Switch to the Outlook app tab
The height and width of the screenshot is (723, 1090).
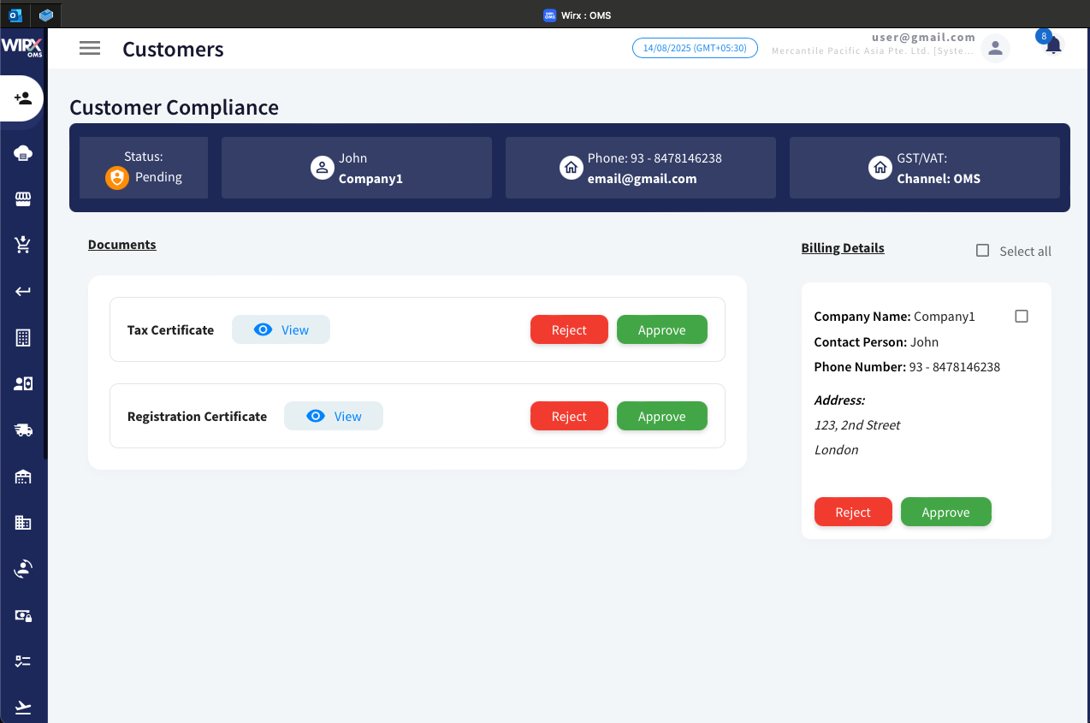click(15, 15)
